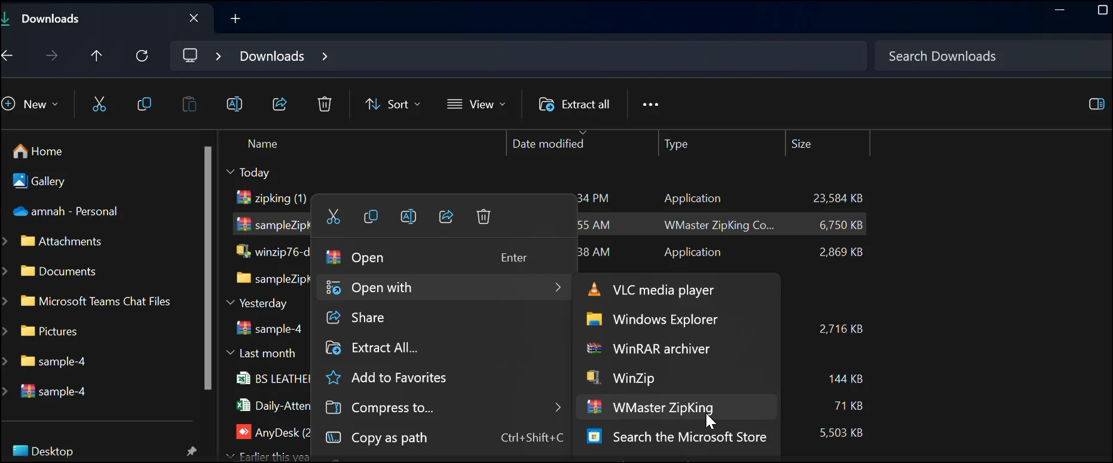Screen dimensions: 1113x463
Task: Open Desktop in the navigation pane
Action: pyautogui.click(x=43, y=451)
